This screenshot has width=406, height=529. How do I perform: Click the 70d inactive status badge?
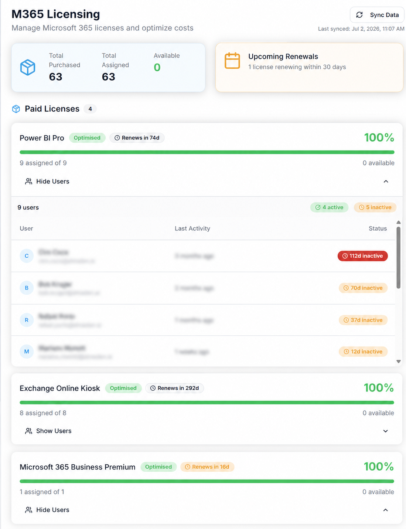(363, 288)
